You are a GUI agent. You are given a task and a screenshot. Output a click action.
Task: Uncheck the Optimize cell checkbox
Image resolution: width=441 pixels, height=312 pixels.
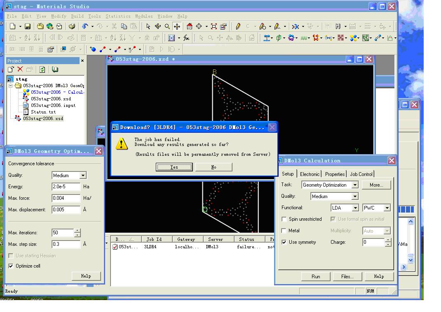click(11, 266)
